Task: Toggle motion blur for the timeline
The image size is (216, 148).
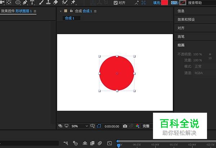Action: 100,143
